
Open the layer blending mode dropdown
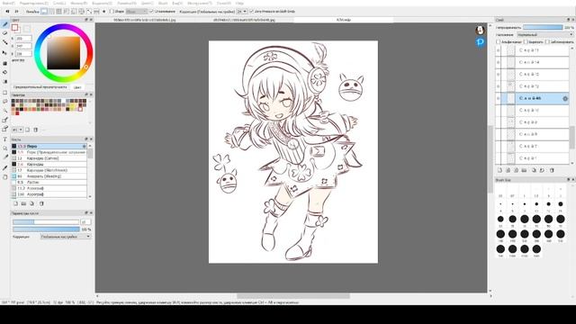click(545, 34)
